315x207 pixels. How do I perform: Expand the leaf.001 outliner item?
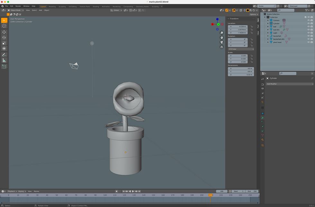click(x=268, y=29)
